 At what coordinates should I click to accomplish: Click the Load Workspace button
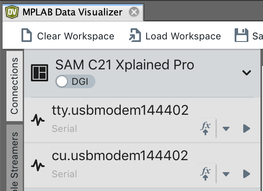[x=175, y=36]
